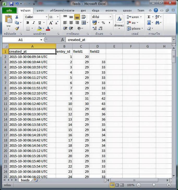178x190 pixels.
Task: Apply the red font color A
Action: click(48, 28)
